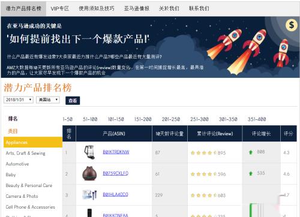Click the 评分 column header
This screenshot has width=300, height=217.
click(289, 134)
